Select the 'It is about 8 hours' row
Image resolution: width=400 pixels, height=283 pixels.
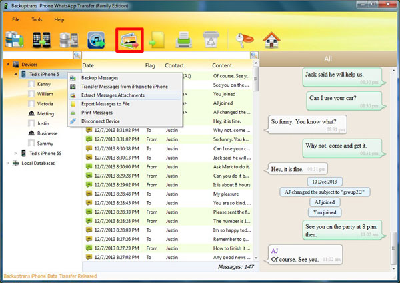pyautogui.click(x=169, y=185)
